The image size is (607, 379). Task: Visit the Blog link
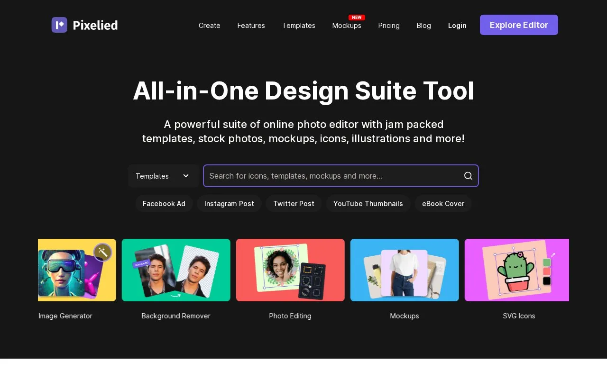pyautogui.click(x=424, y=26)
